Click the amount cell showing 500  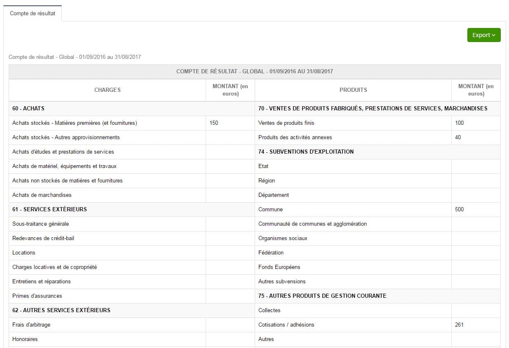coord(476,209)
